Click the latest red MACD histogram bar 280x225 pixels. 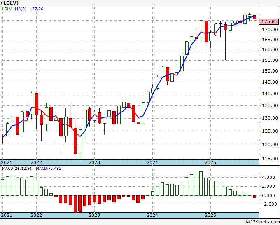(254, 197)
